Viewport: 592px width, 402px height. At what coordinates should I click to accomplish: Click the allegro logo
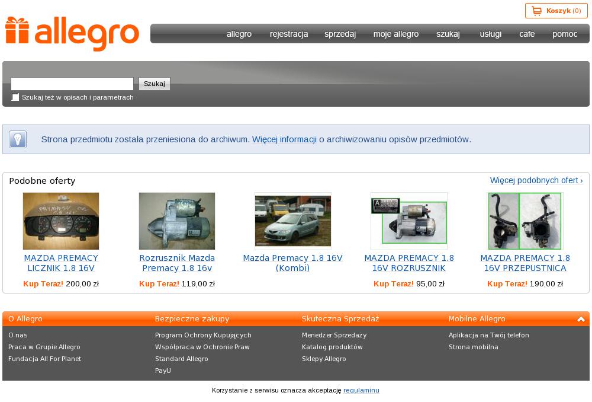[x=72, y=34]
